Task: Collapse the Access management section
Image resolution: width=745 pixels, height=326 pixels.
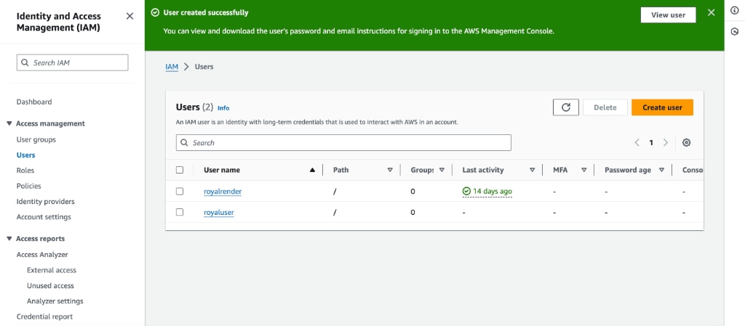Action: click(9, 123)
